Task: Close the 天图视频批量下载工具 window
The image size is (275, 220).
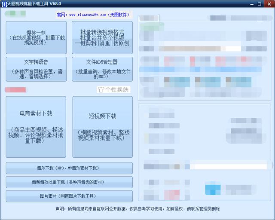Action: [269, 4]
